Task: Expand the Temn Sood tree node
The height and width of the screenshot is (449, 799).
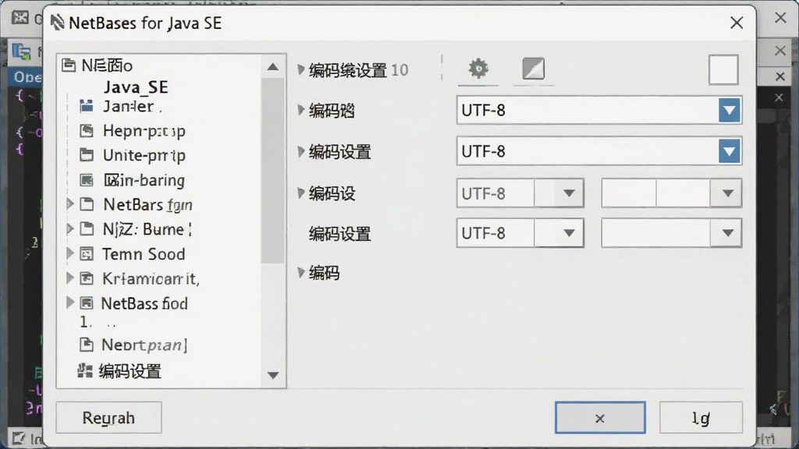Action: (70, 253)
